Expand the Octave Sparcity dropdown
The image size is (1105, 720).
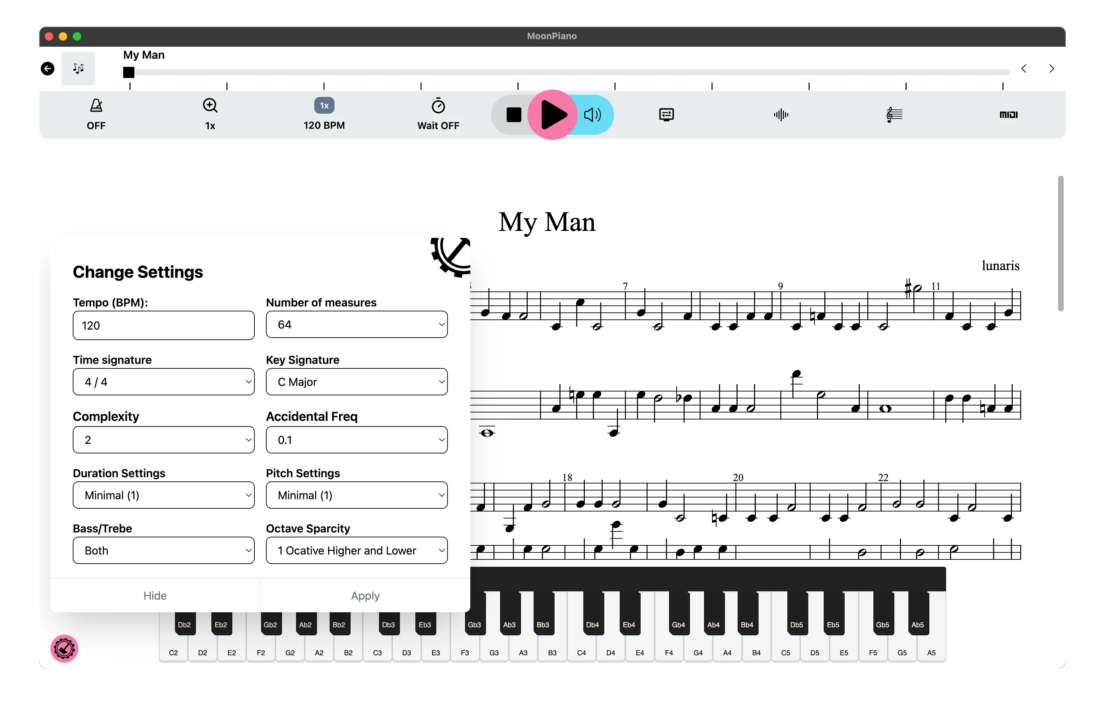click(x=356, y=551)
